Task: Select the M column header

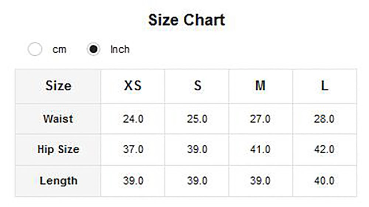Action: (x=261, y=86)
